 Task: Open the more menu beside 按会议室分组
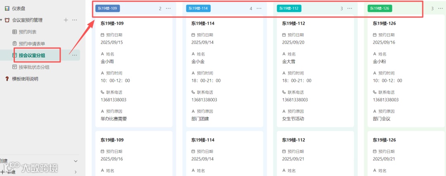(74, 55)
